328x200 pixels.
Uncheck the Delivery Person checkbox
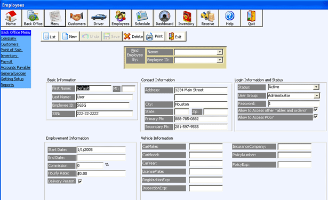(79, 181)
